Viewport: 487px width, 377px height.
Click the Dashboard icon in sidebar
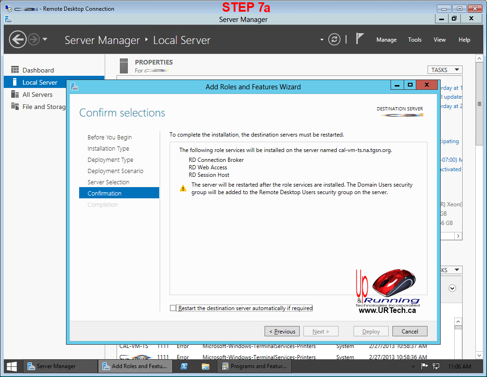pos(15,70)
